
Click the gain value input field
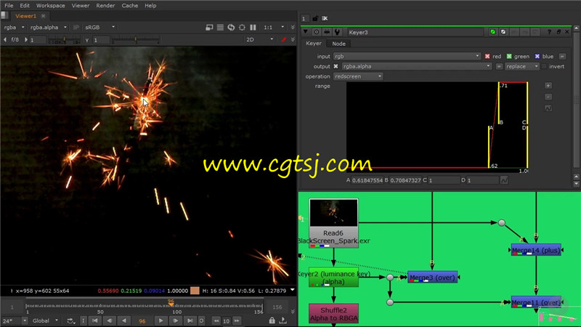(x=38, y=40)
